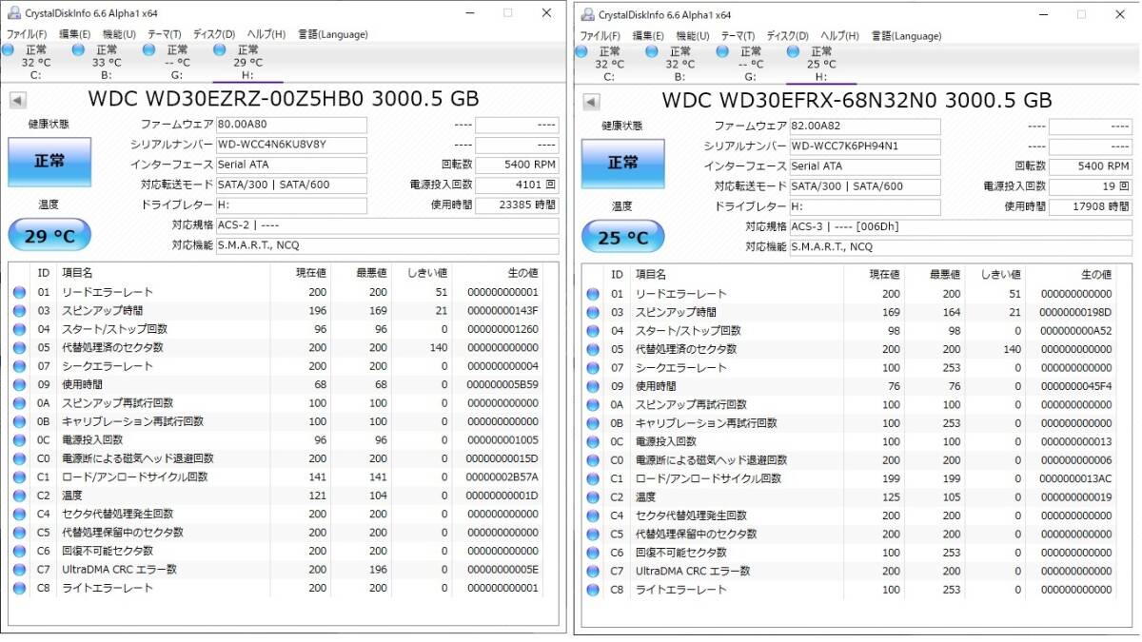Click serial number field WD-WCC4N6KU8V8Y

pyautogui.click(x=290, y=145)
